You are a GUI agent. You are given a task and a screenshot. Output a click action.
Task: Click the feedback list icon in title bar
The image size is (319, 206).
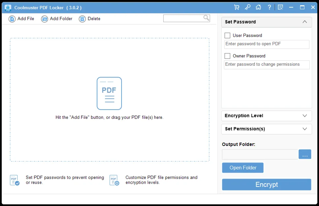(280, 8)
